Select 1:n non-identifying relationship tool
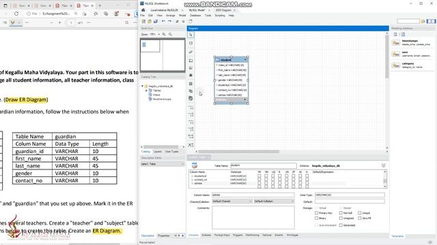The image size is (437, 245). pos(191,115)
